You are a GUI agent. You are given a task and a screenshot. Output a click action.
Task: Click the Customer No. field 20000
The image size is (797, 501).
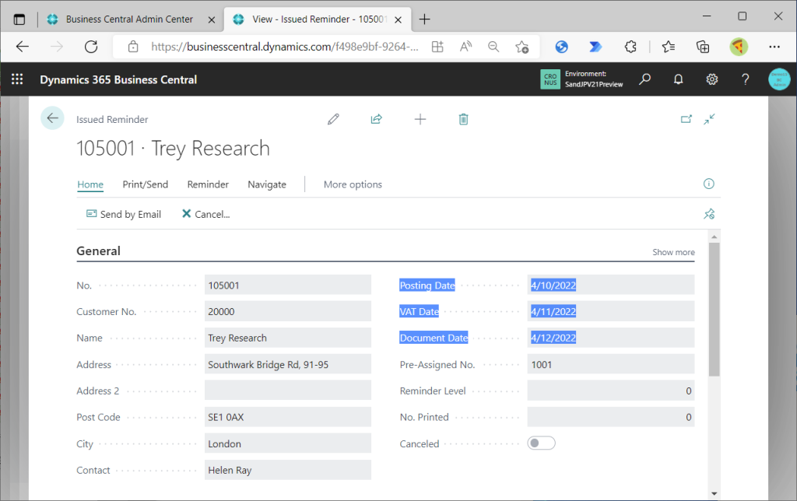click(x=288, y=311)
